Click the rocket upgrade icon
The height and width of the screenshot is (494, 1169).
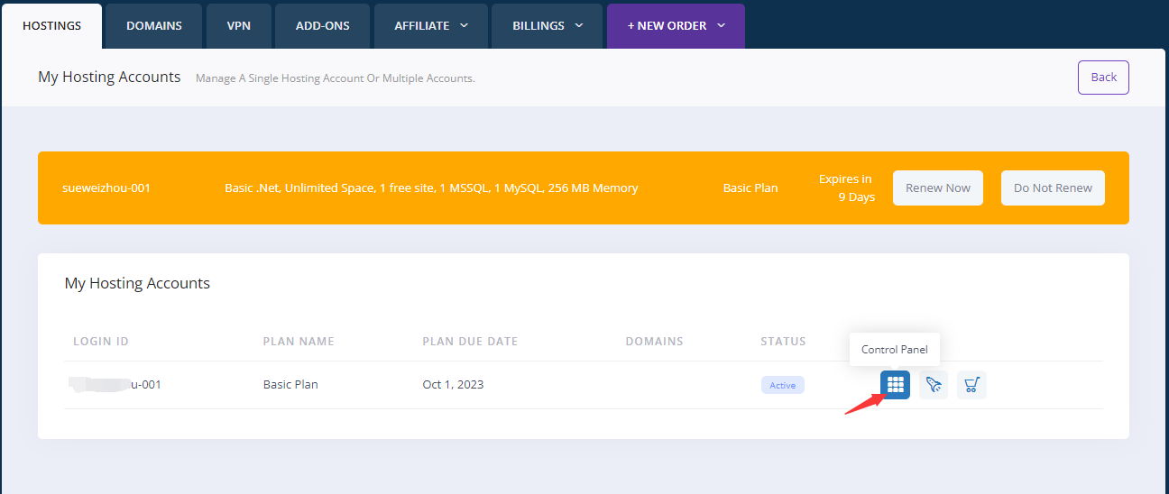934,385
